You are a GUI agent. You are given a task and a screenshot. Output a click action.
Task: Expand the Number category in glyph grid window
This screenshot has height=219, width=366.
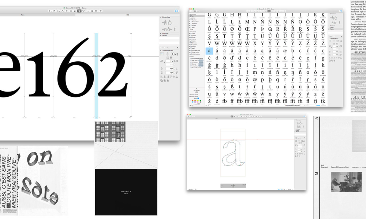coord(190,20)
